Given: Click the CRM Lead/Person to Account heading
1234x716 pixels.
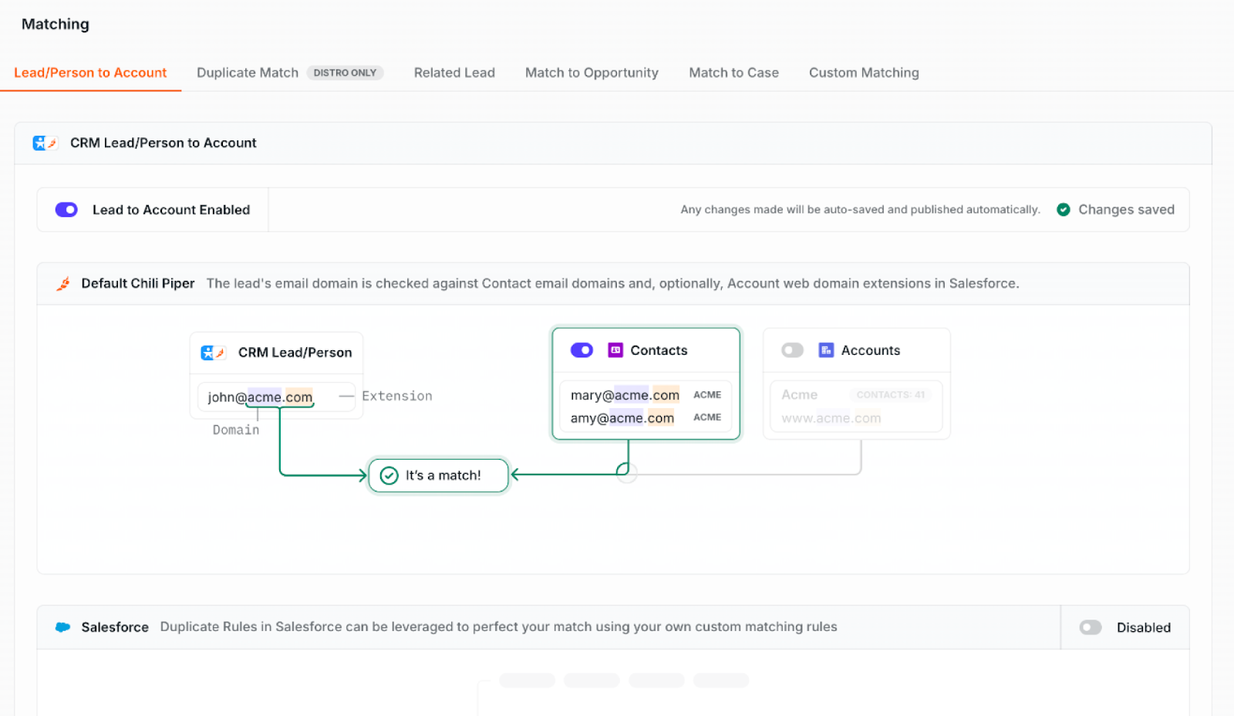Looking at the screenshot, I should [164, 143].
